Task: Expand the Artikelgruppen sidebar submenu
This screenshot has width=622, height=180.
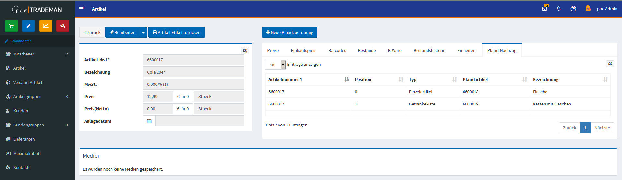Action: [37, 96]
